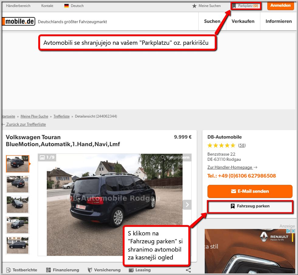298x275 pixels.
Task: Click the main Touran photo
Action: click(115, 205)
